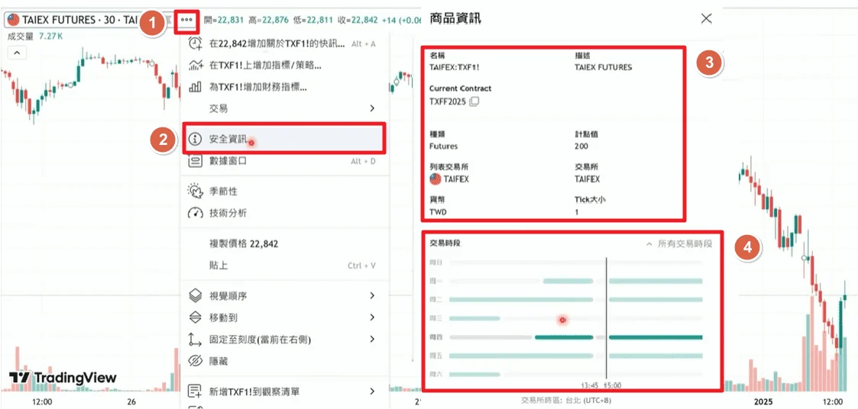The height and width of the screenshot is (409, 858).
Task: Click the alert clock icon in menu
Action: [196, 43]
